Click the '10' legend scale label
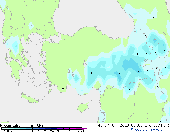This screenshot has height=132, width=170. pyautogui.click(x=34, y=131)
